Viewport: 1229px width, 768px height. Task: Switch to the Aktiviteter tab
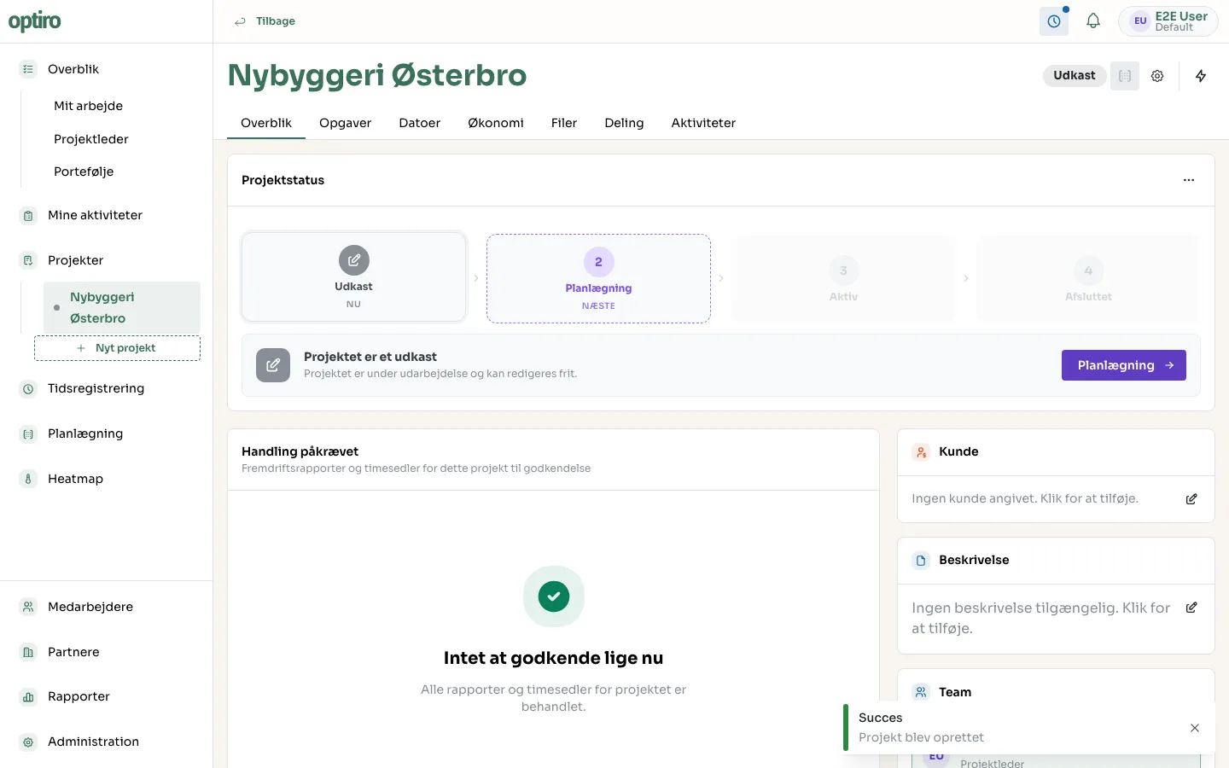[703, 123]
